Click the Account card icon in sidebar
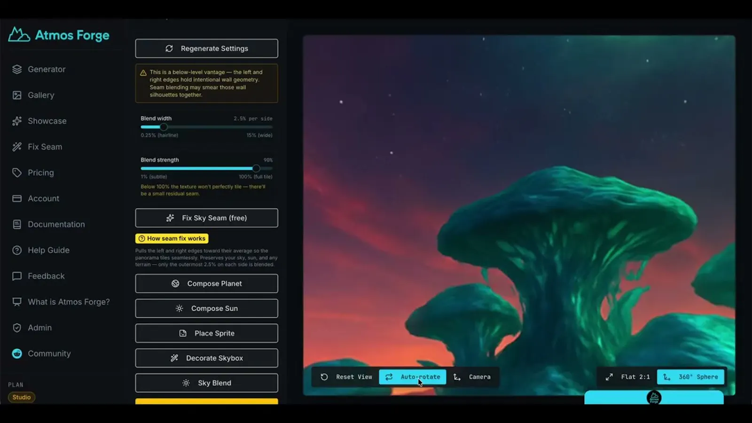 tap(17, 198)
